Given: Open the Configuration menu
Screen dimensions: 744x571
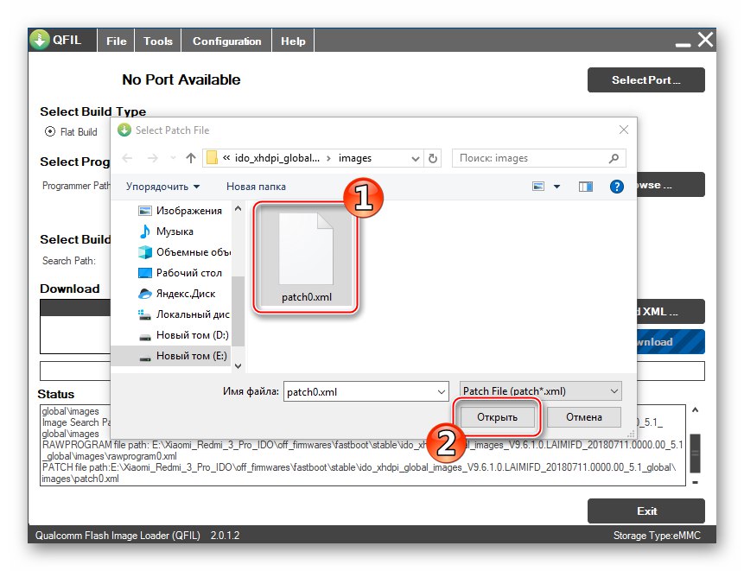Looking at the screenshot, I should tap(226, 41).
